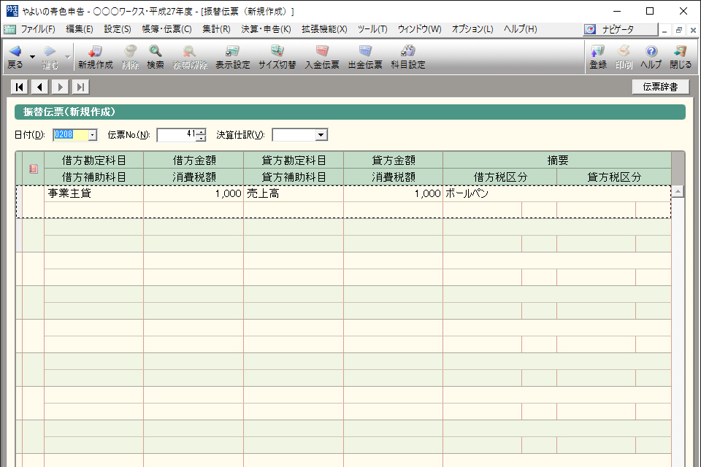Click the 日付 date input field
Screen dimensions: 701x467
[71, 134]
